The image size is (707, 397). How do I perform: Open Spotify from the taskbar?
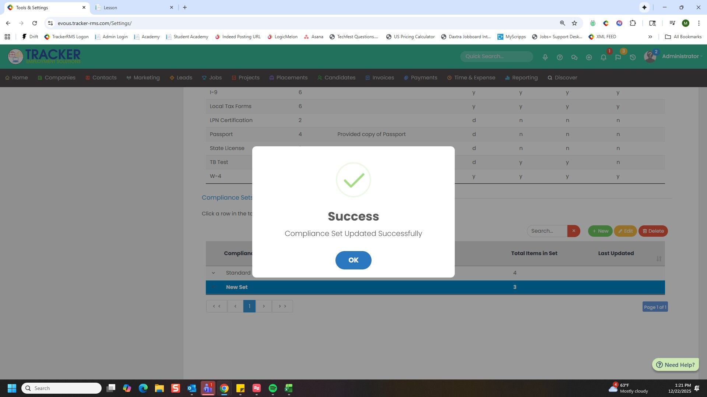[x=272, y=389]
